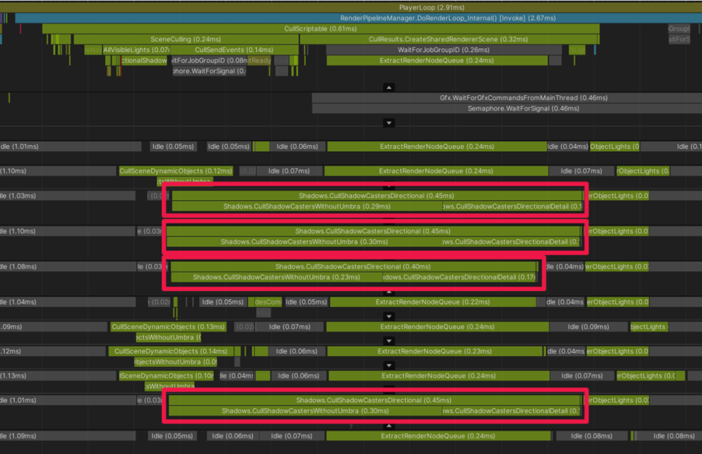This screenshot has width=702, height=454.
Task: Select the SceneCulling (0.24ms) sample
Action: point(186,40)
